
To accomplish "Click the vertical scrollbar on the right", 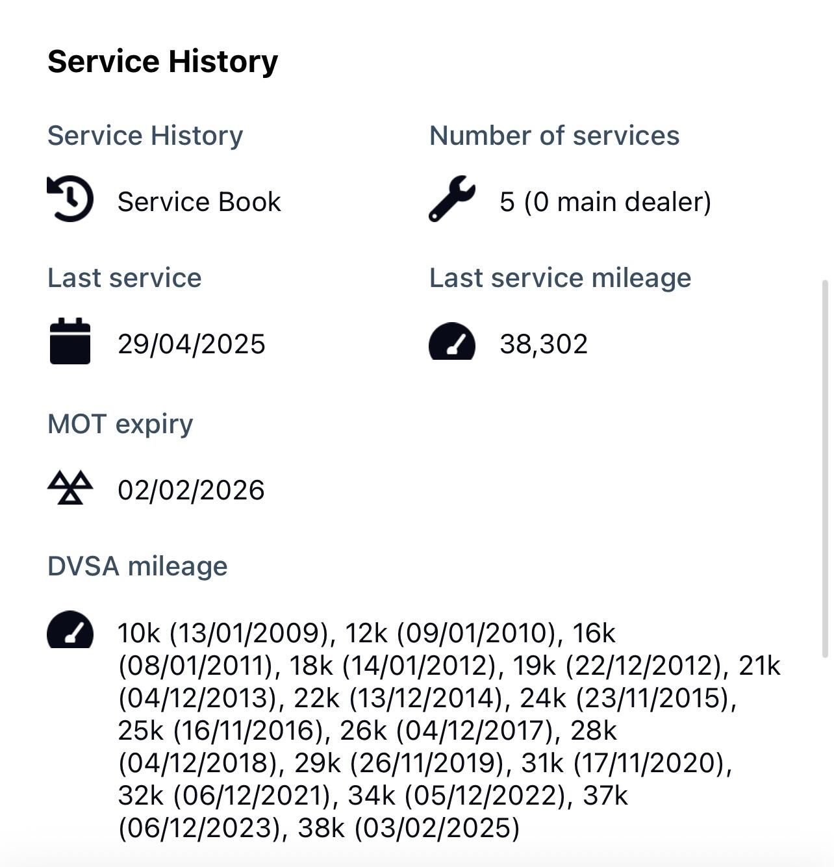I will 826,468.
